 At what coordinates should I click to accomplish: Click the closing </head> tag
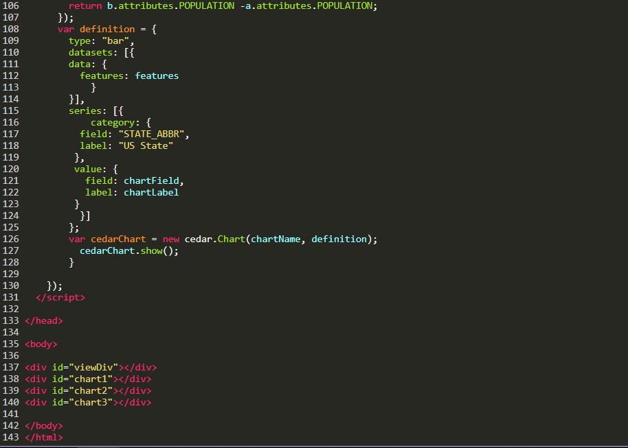click(43, 320)
